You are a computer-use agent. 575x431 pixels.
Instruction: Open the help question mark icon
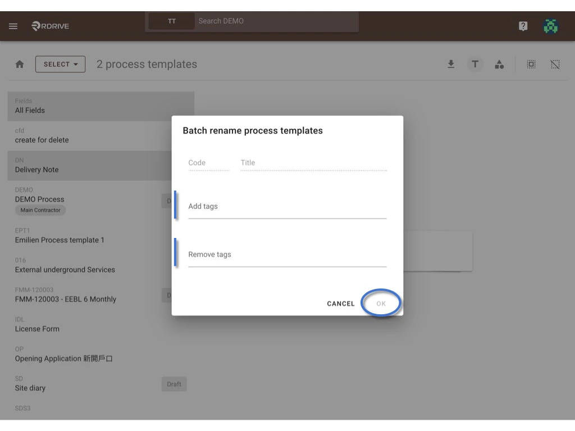[523, 26]
